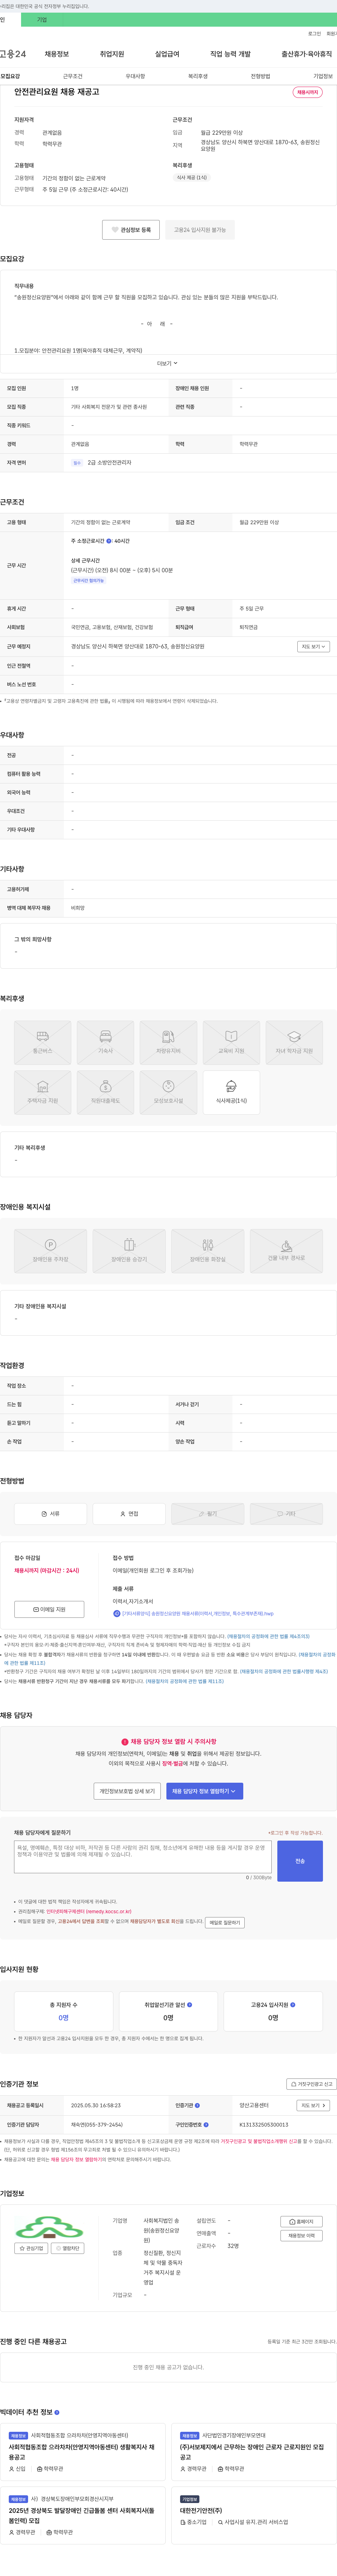The image size is (337, 2576).
Task: Select the 장애인용 승강기 facility icon
Action: point(129,1251)
